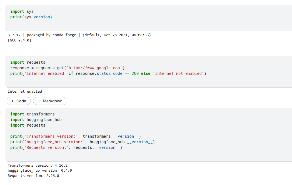The width and height of the screenshot is (292, 185).
Task: Click the 'Transformers version: 4.16.2' output
Action: pyautogui.click(x=38, y=165)
